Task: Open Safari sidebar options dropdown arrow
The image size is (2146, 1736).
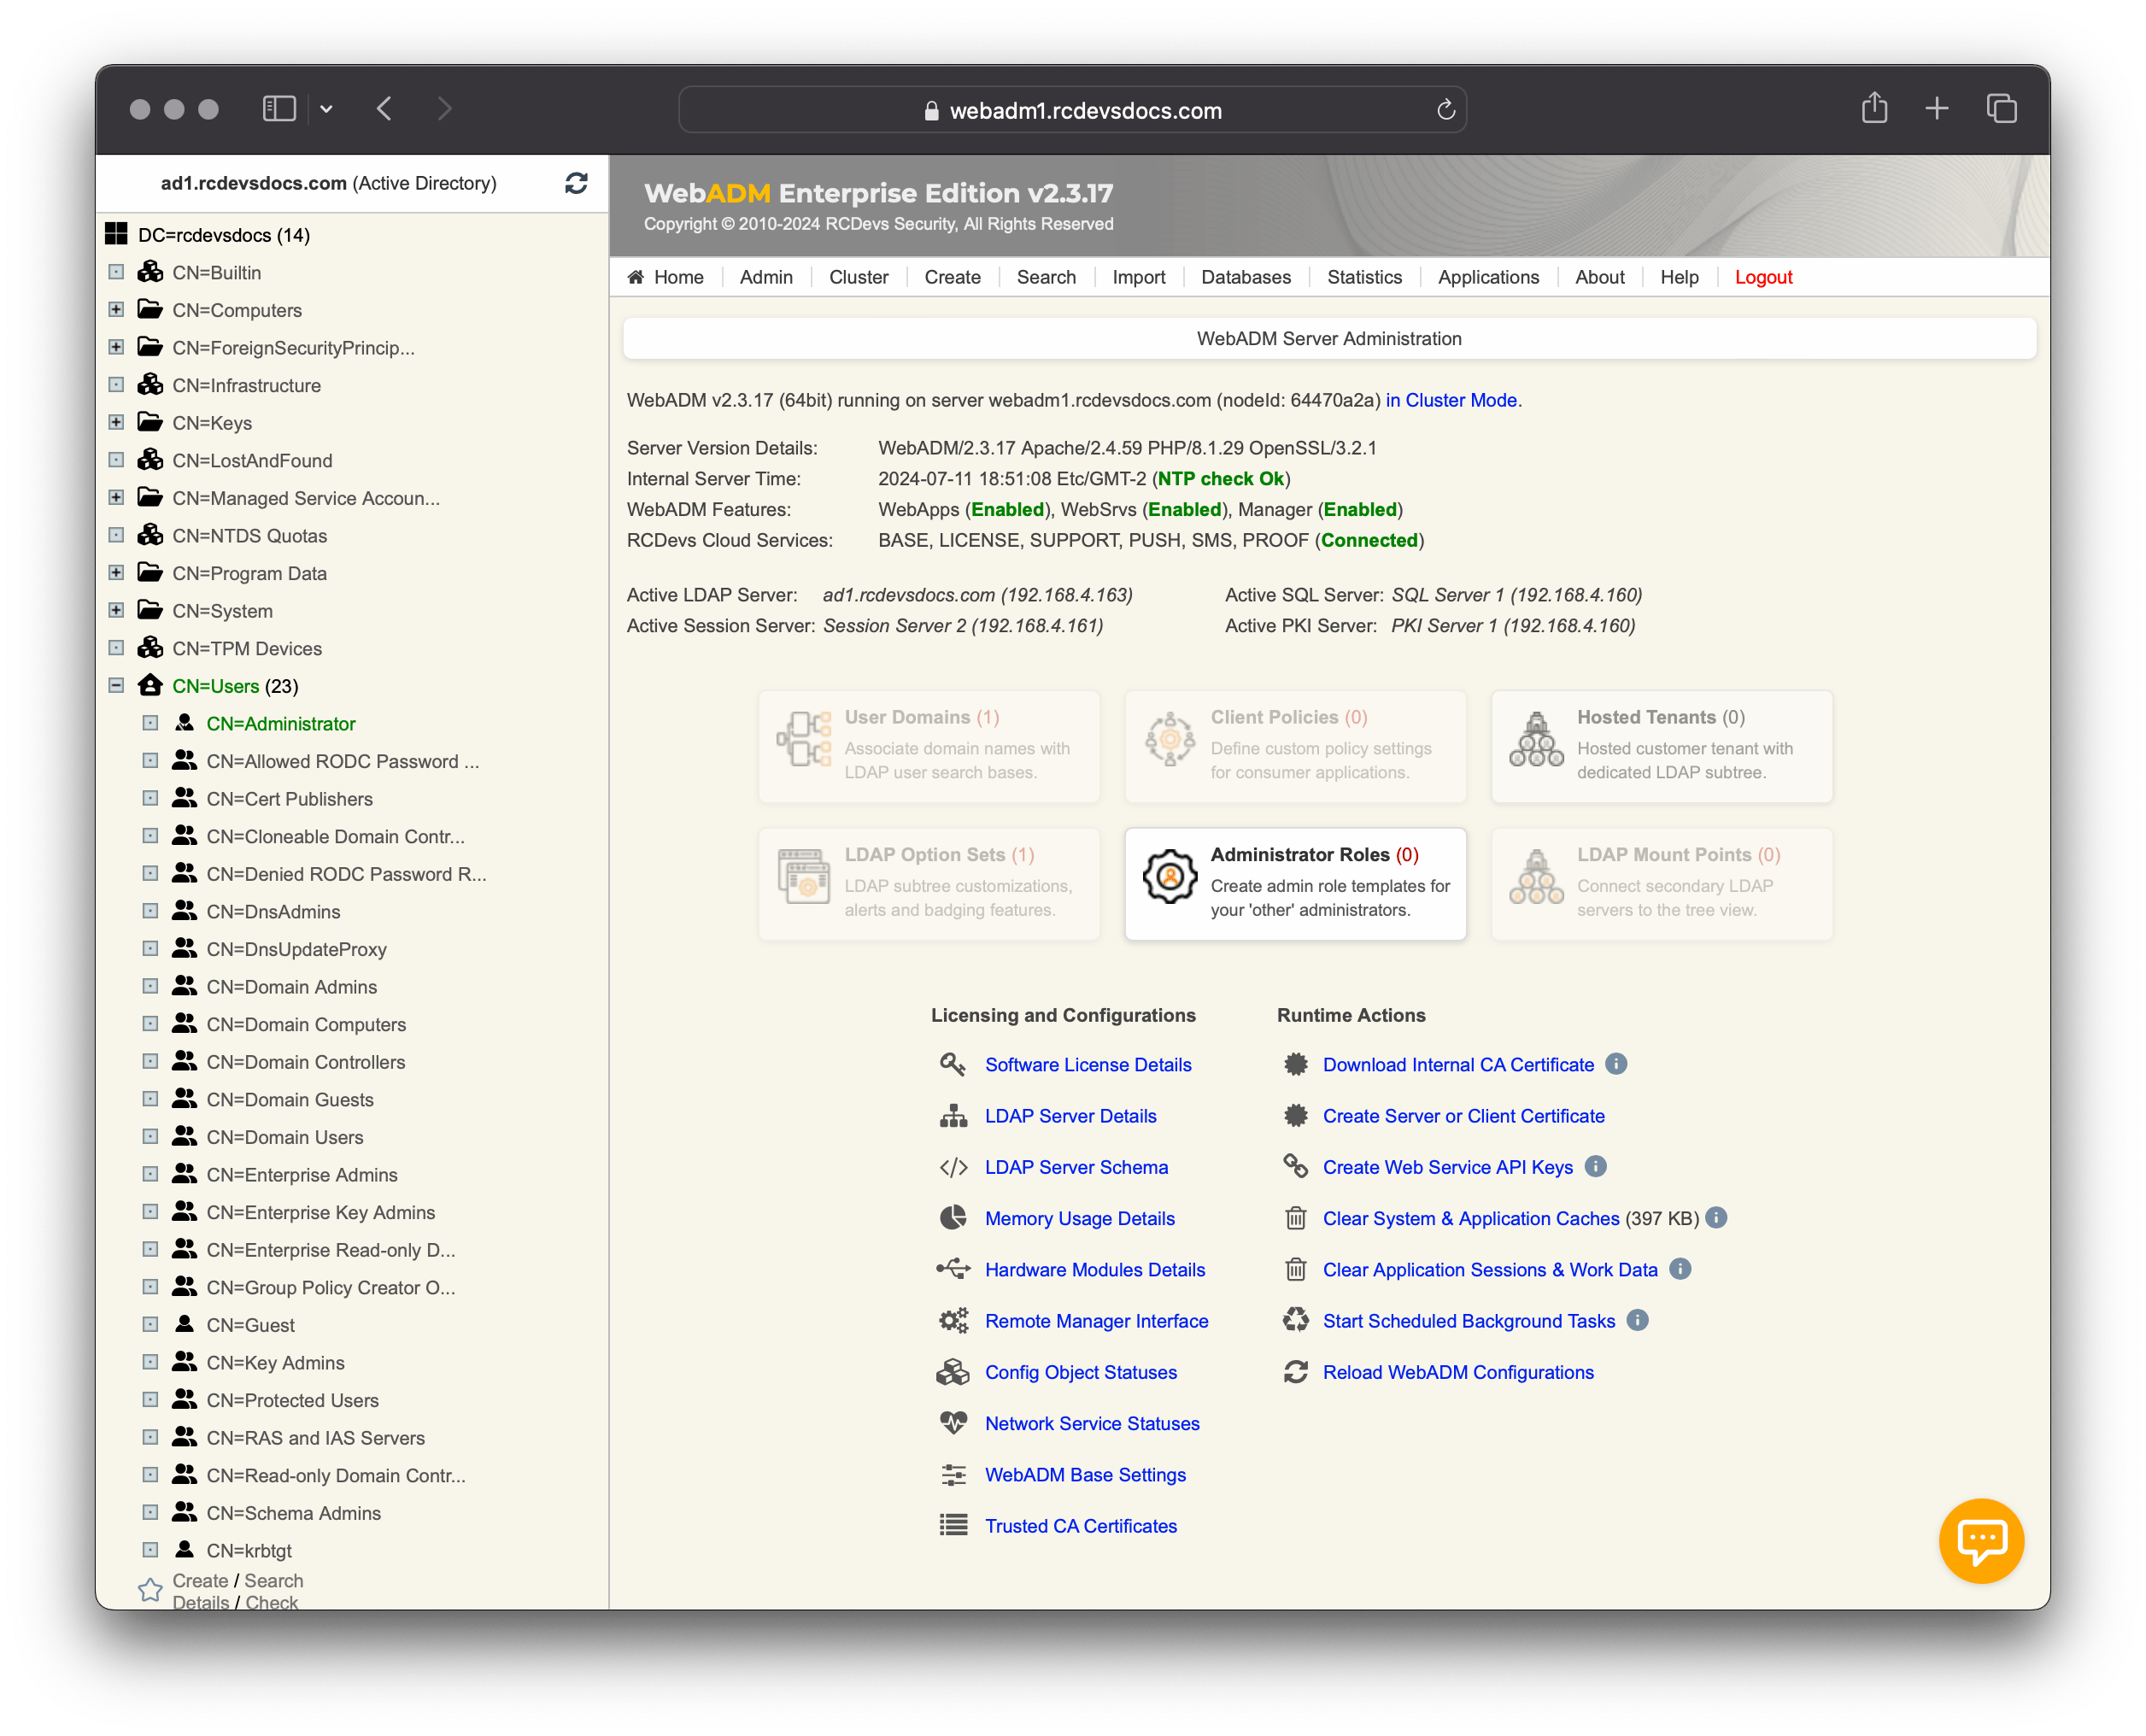Action: (326, 109)
